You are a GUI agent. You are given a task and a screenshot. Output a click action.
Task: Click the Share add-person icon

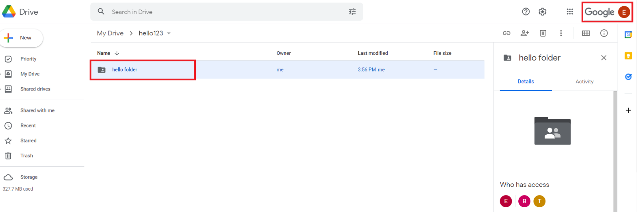(525, 33)
